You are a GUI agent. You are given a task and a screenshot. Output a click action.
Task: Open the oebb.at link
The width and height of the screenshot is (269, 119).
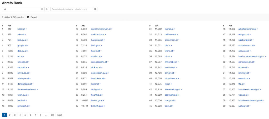(x=21, y=100)
